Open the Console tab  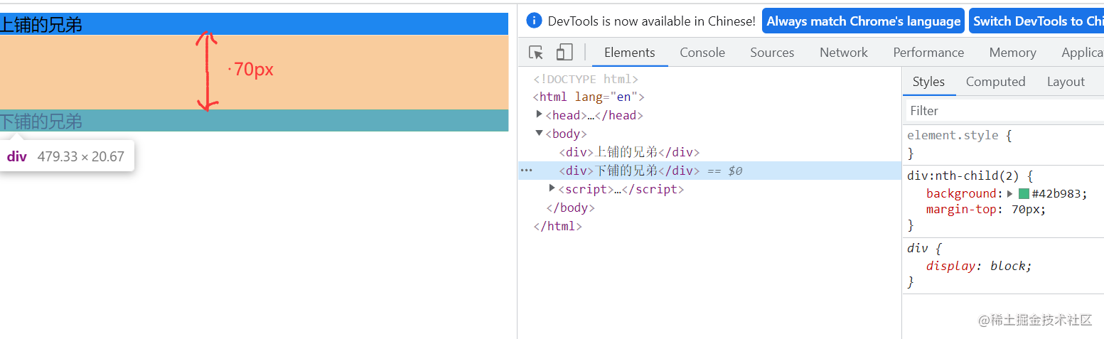[702, 53]
